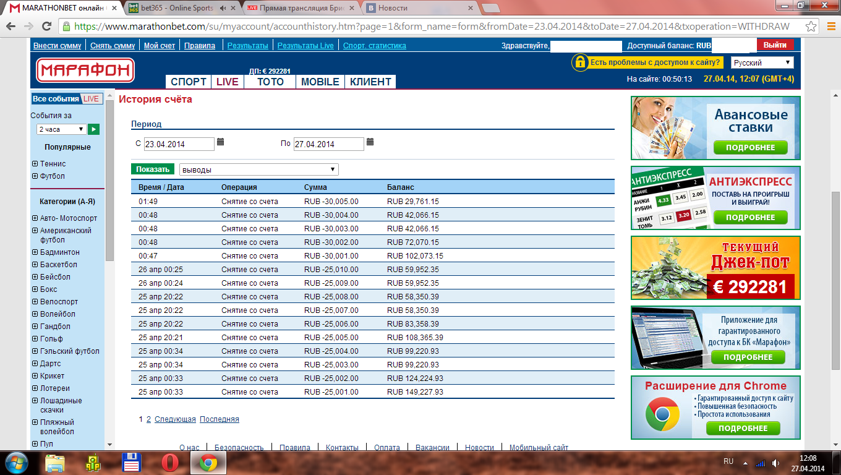Image resolution: width=841 pixels, height=475 pixels.
Task: Click Последняя pagination link
Action: coord(220,419)
